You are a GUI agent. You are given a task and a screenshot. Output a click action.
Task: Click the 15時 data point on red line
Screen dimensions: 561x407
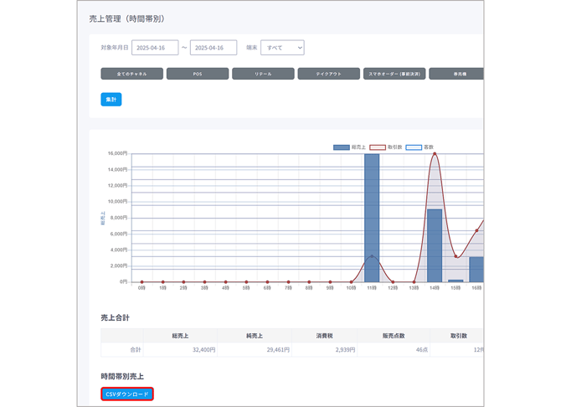455,256
